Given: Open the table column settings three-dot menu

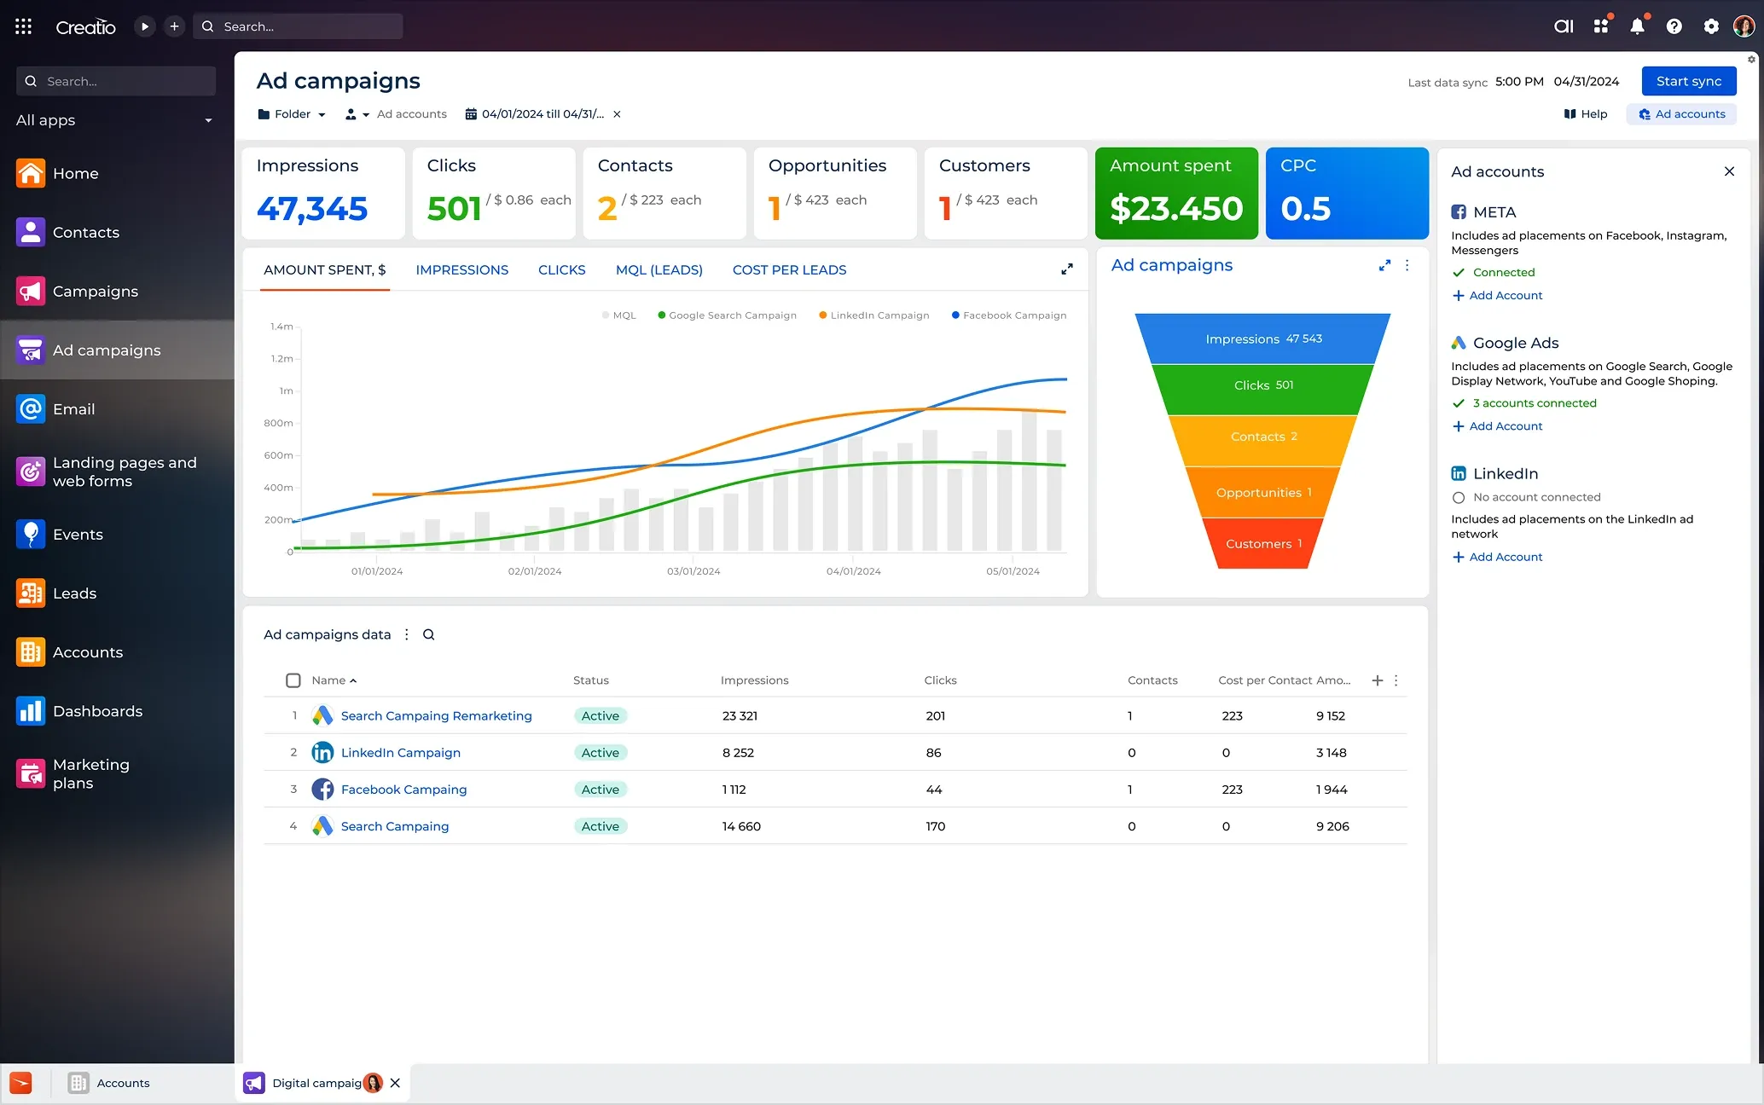Looking at the screenshot, I should pyautogui.click(x=1396, y=680).
